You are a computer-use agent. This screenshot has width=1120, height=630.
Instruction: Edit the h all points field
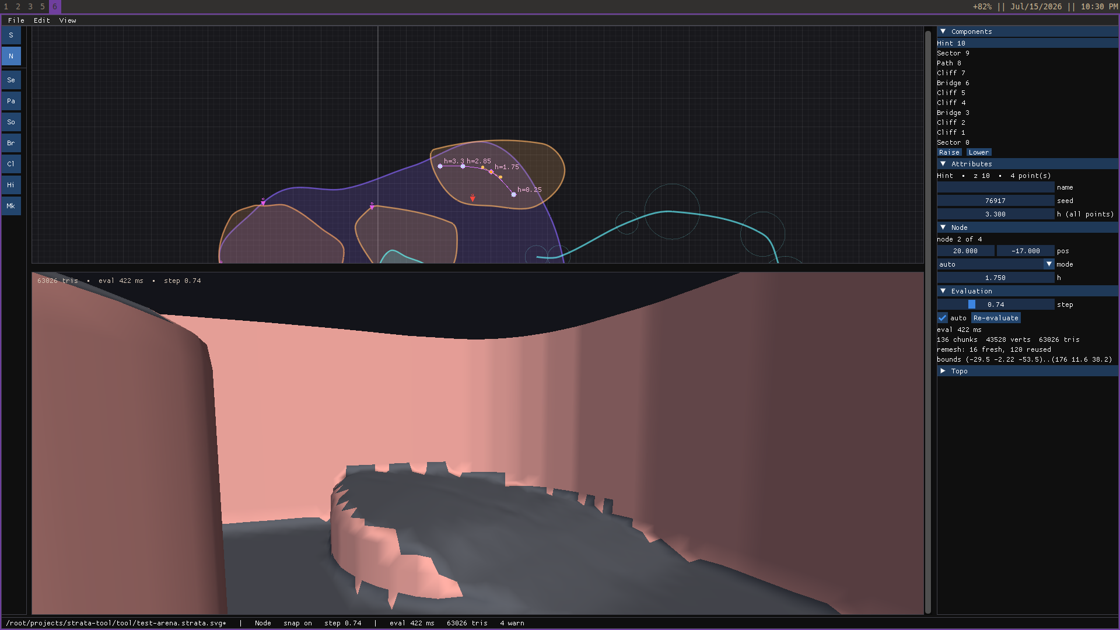point(995,214)
